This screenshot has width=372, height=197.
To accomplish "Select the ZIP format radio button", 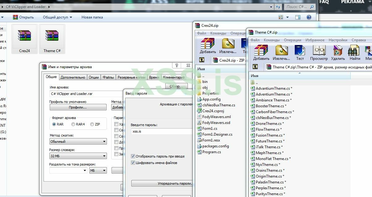I will click(92, 124).
